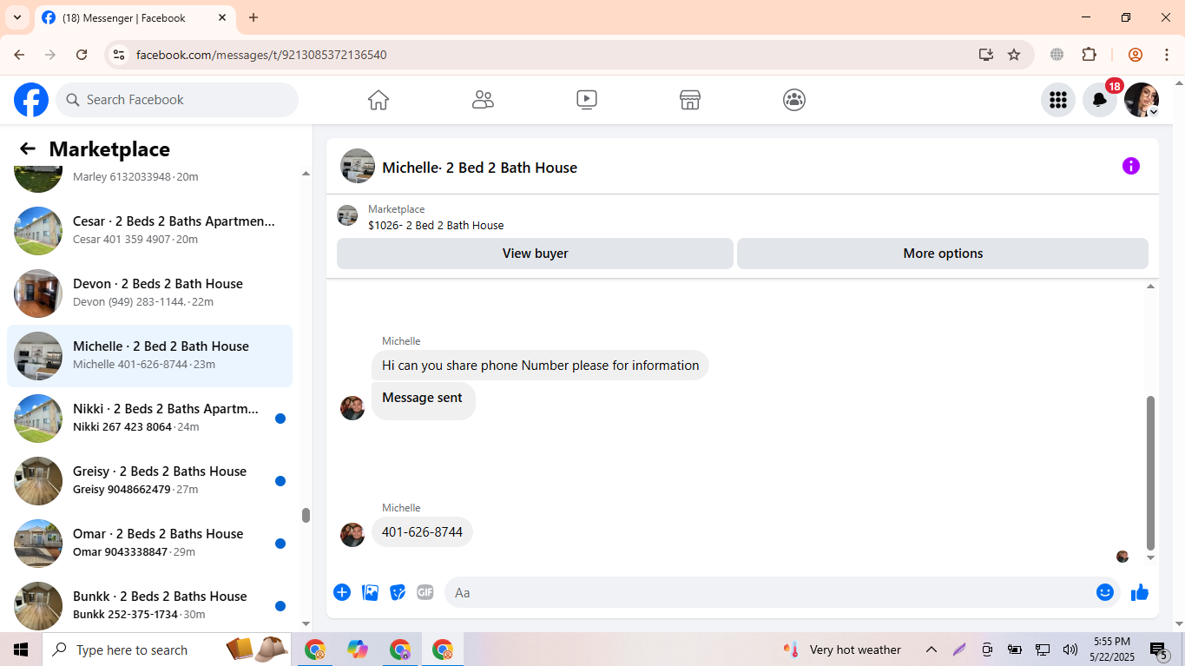
Task: Click the Search Facebook field
Action: (x=177, y=100)
